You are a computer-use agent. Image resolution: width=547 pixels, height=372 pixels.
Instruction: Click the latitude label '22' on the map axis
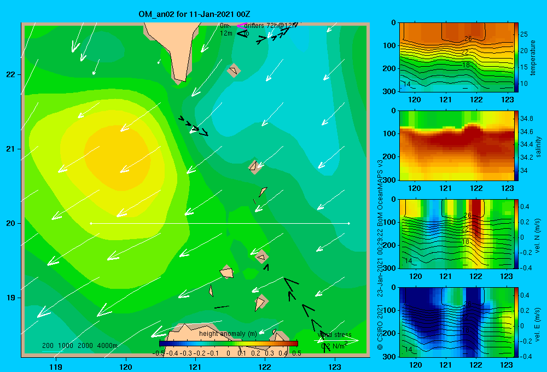tap(11, 75)
